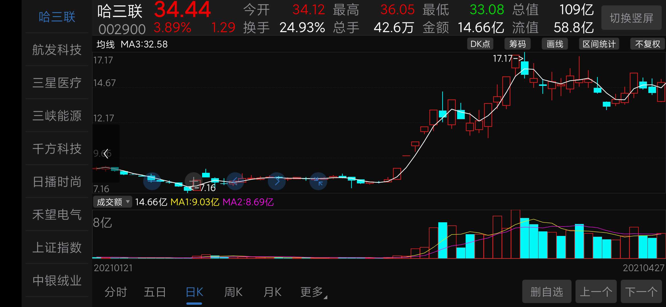Screen dimensions: 666x307
Task: Remove stock from watchlist via 删自选
Action: (x=547, y=292)
